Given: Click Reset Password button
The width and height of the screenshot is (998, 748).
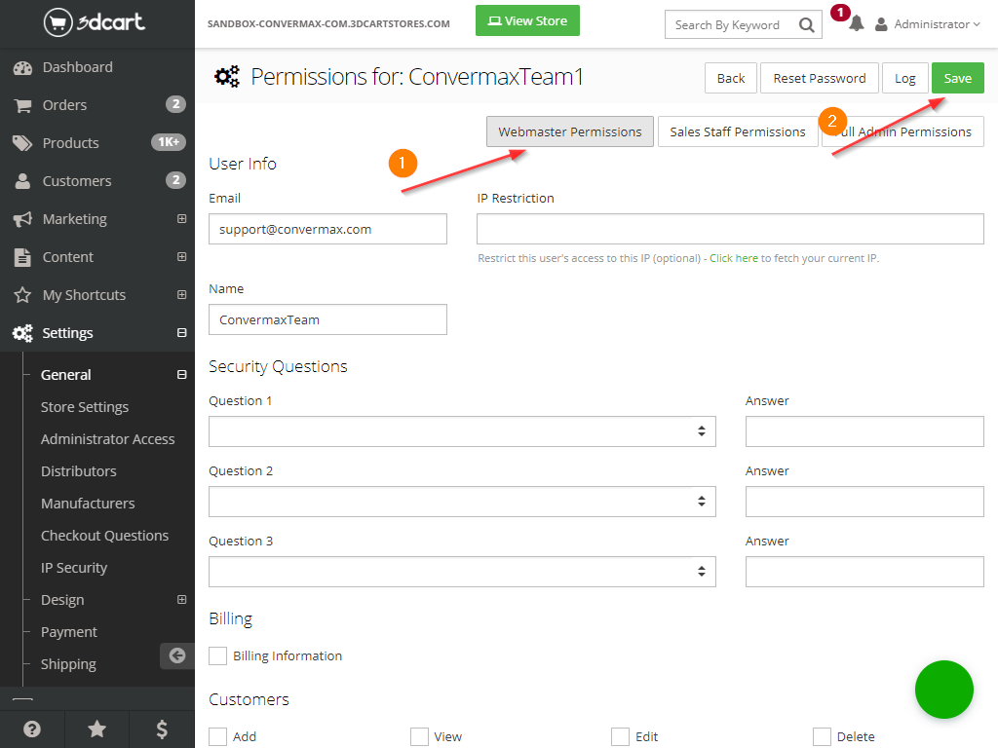Looking at the screenshot, I should pyautogui.click(x=819, y=78).
